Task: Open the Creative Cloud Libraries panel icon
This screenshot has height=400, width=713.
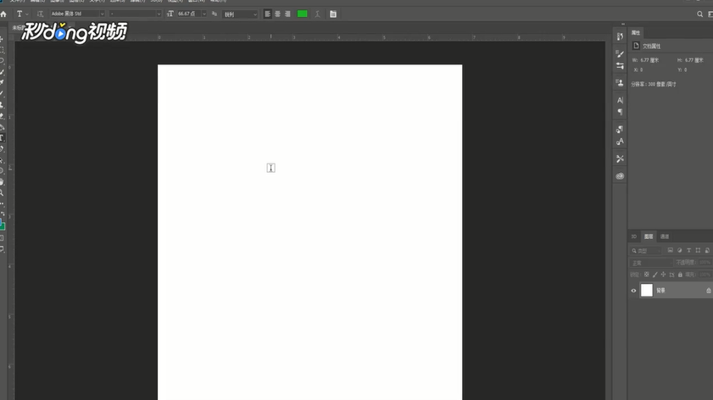Action: [x=620, y=176]
